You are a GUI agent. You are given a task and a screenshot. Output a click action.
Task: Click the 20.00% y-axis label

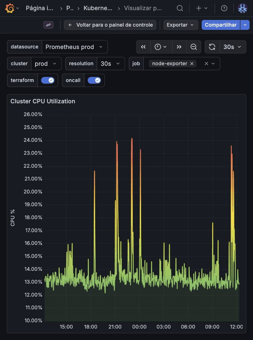[33, 191]
